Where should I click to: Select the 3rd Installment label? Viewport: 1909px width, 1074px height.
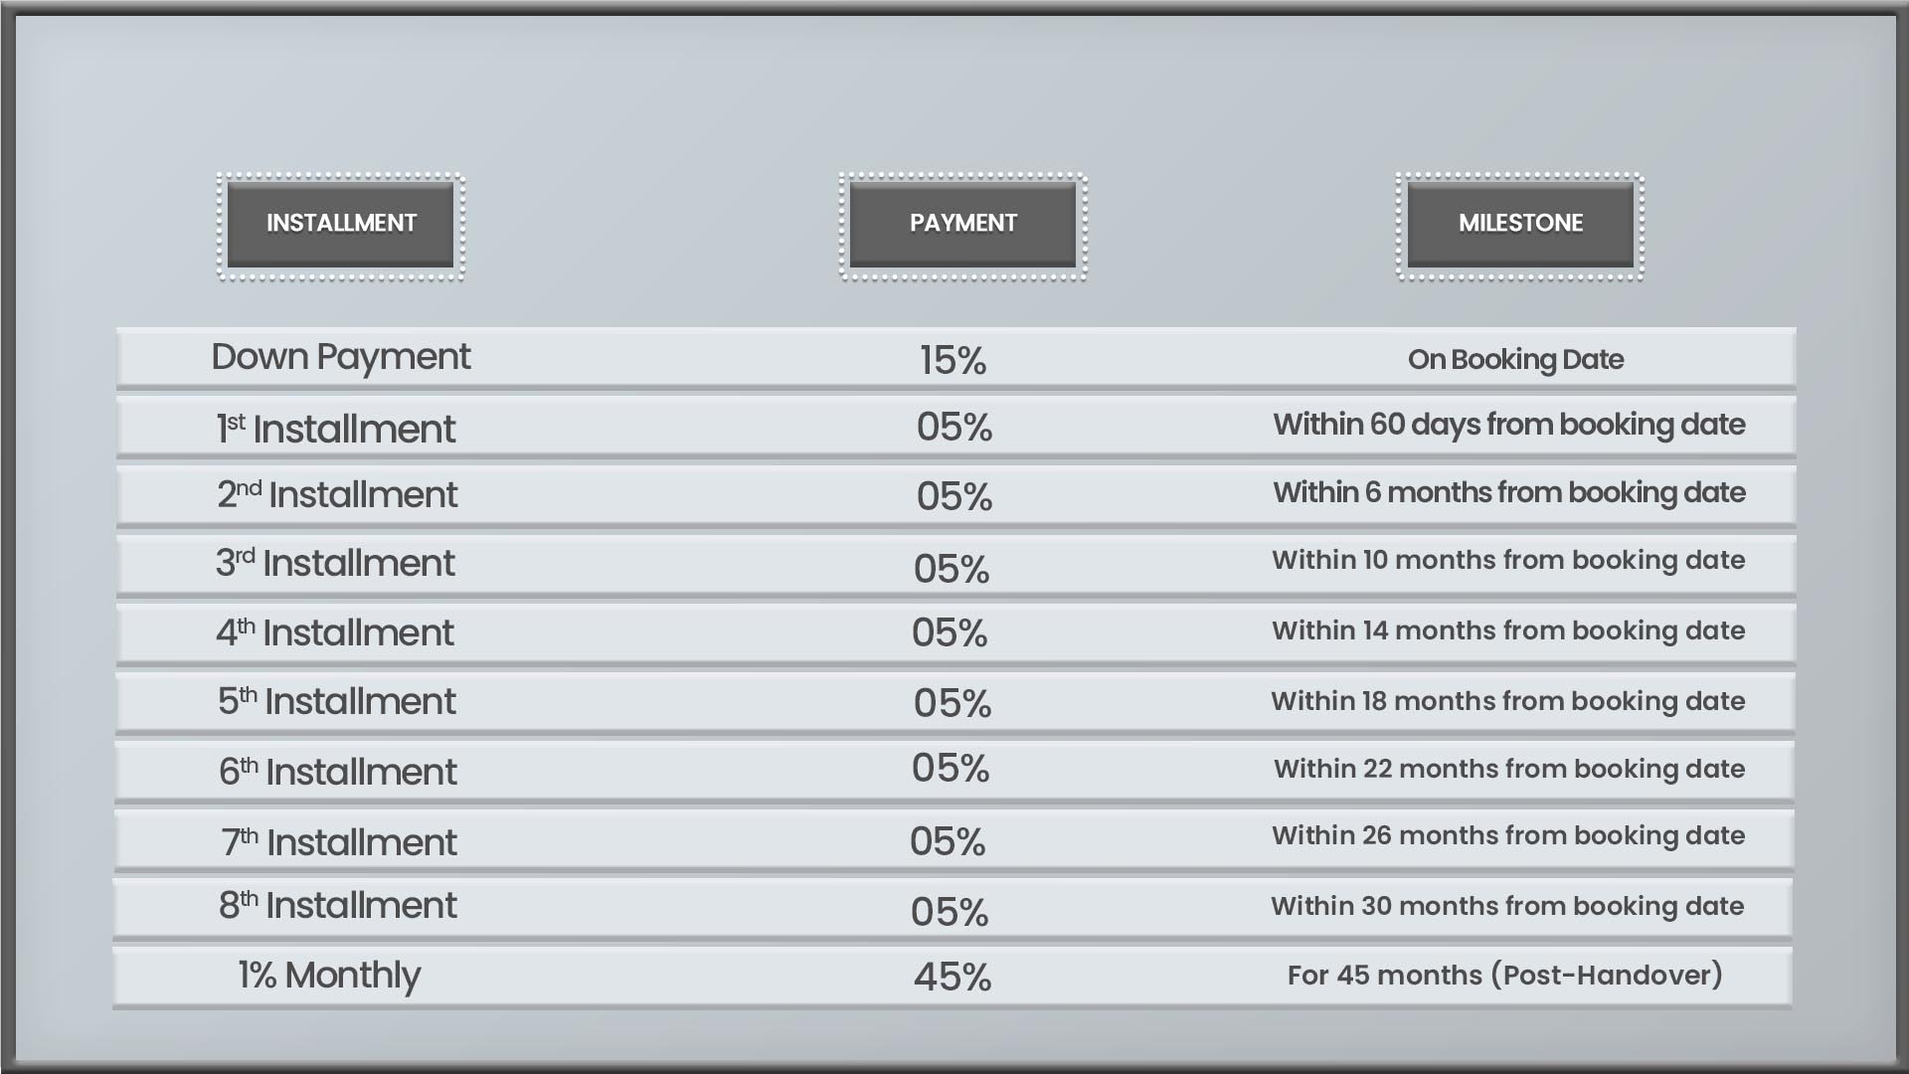335,563
